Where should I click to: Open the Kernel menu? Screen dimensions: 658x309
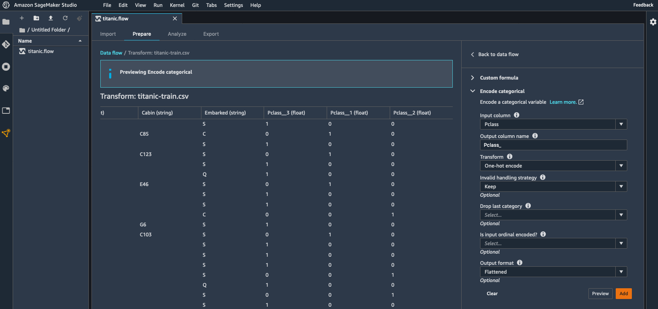(177, 5)
